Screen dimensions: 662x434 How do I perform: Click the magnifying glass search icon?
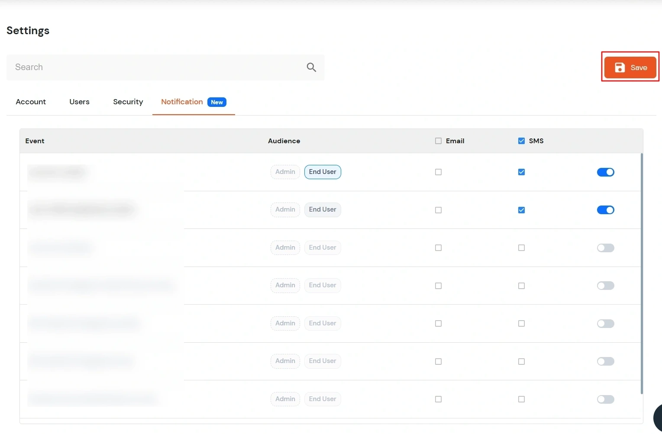coord(311,67)
